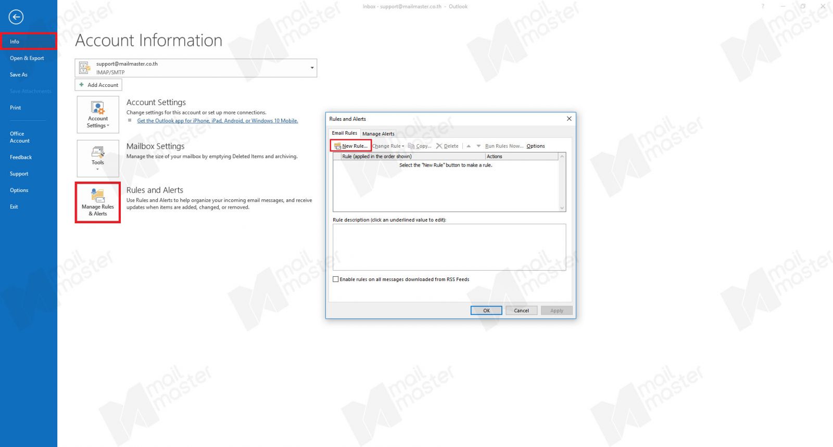This screenshot has width=833, height=447.
Task: Switch to the Manage Alerts tab
Action: coord(378,134)
